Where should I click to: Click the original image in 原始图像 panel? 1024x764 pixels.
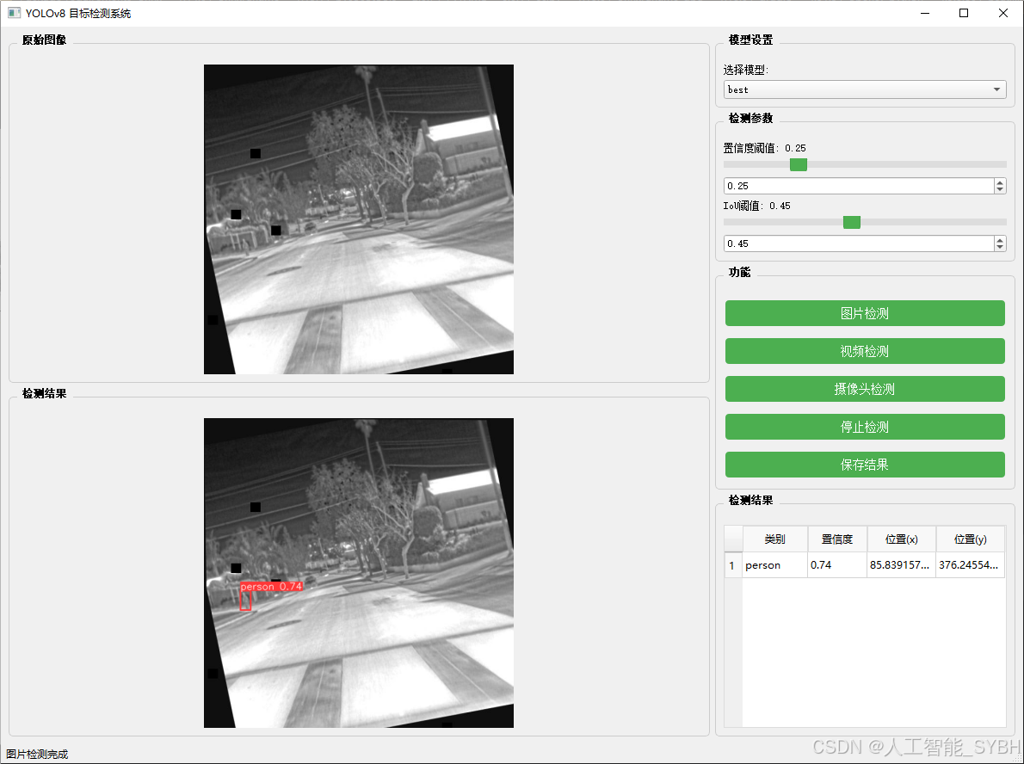(x=359, y=219)
